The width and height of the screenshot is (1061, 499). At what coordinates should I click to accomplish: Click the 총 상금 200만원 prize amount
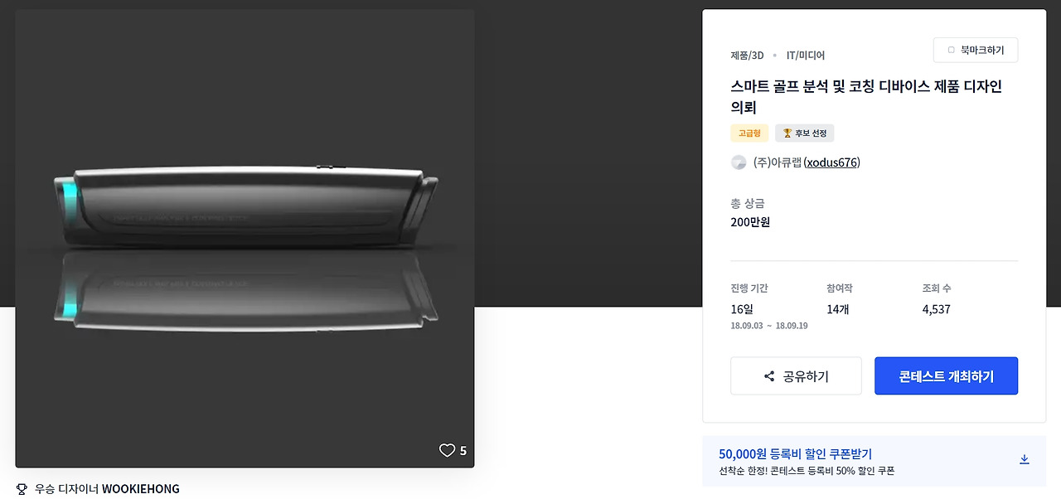point(750,222)
